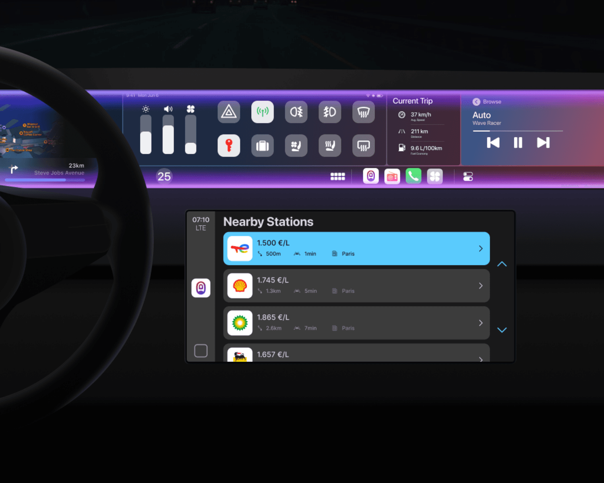Tap the Nearby Stations heading

(268, 222)
